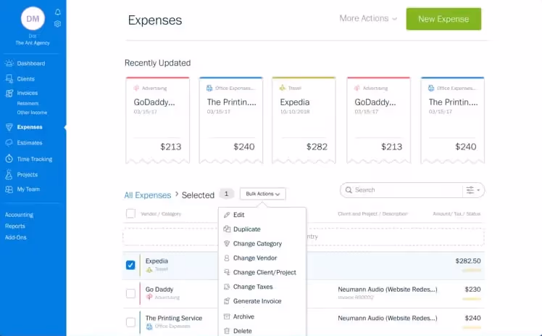This screenshot has width=542, height=336.
Task: Click the Travel icon on Expedia card
Action: (283, 88)
